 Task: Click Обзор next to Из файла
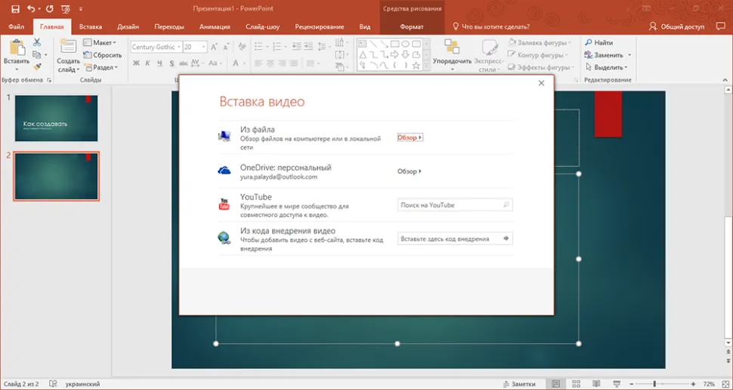tap(409, 138)
